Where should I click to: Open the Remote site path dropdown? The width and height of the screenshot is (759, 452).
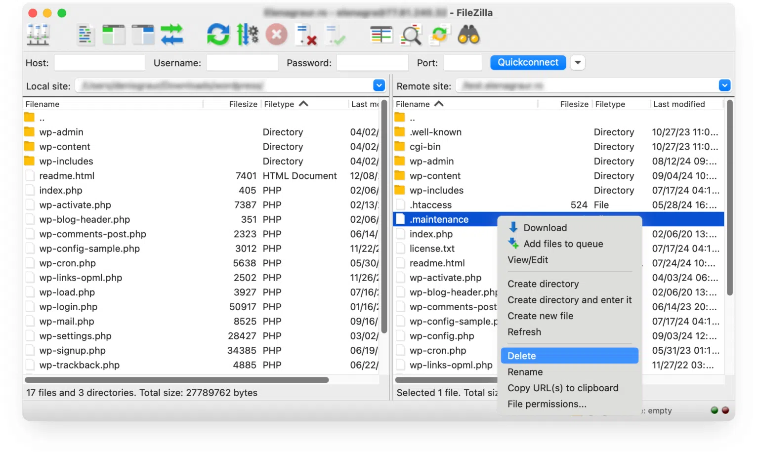[x=724, y=85]
